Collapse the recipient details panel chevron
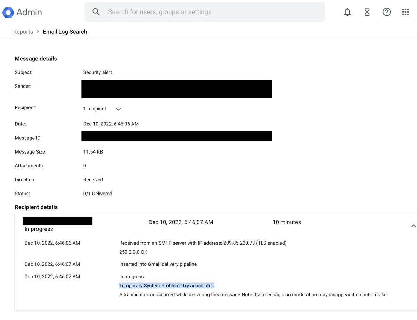 413,226
